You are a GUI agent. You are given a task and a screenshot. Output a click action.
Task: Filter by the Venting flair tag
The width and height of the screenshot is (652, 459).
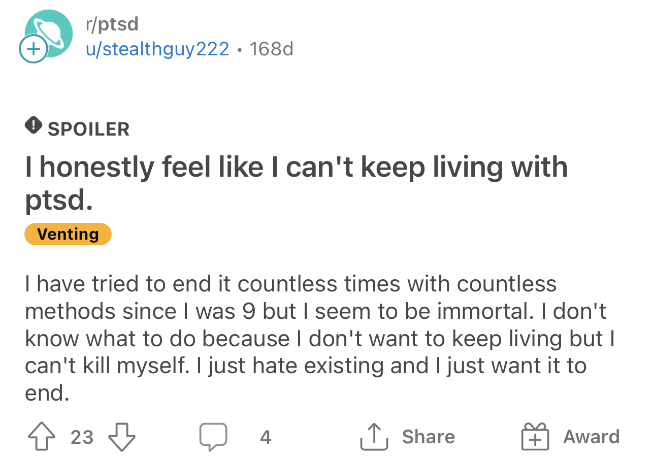(68, 234)
